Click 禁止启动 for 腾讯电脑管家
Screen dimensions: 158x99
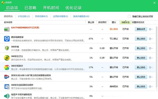pos(141,39)
